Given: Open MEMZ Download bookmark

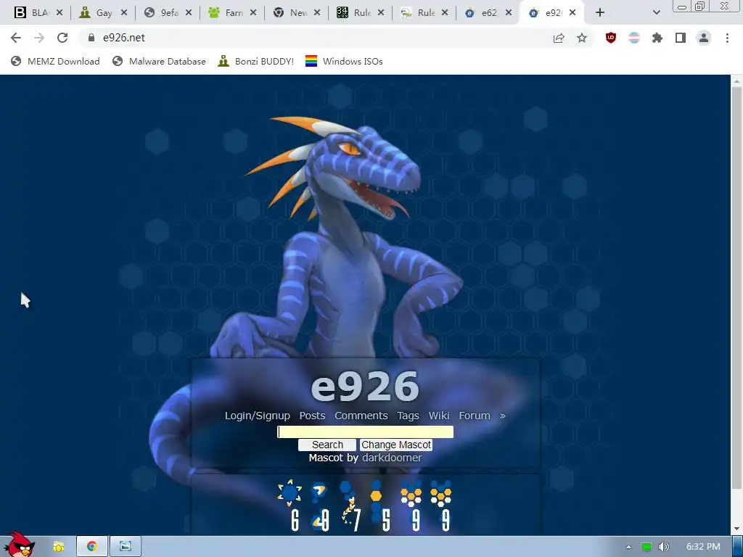Looking at the screenshot, I should coord(55,61).
